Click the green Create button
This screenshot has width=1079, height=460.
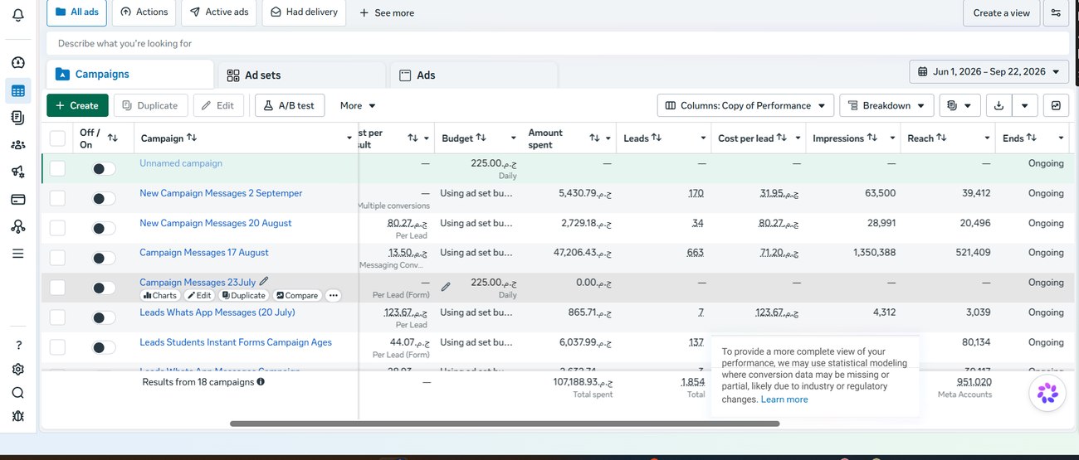point(77,105)
